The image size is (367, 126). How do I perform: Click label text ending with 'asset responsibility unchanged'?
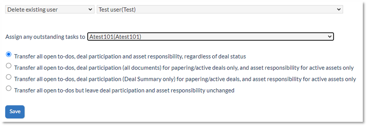pyautogui.click(x=124, y=90)
